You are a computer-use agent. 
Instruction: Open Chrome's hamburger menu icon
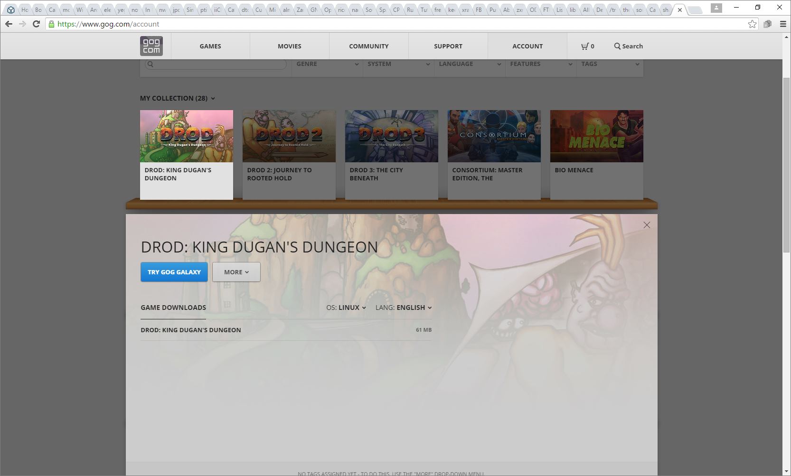(783, 24)
